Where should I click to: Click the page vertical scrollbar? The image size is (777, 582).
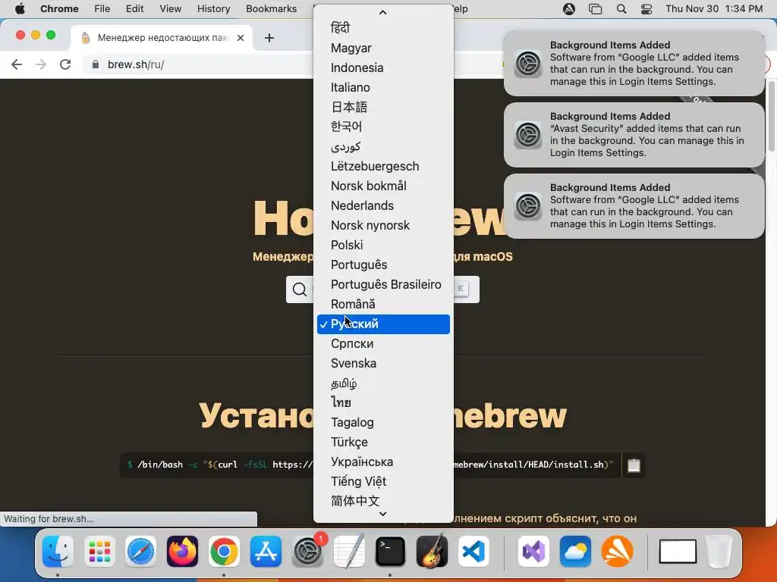[771, 116]
